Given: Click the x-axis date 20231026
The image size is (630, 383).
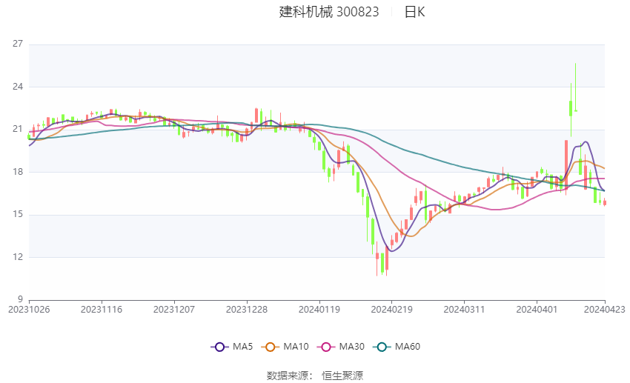Looking at the screenshot, I should 29,310.
